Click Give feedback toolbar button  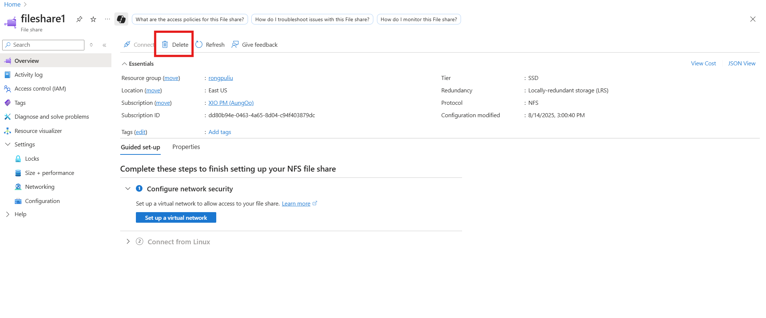[255, 45]
